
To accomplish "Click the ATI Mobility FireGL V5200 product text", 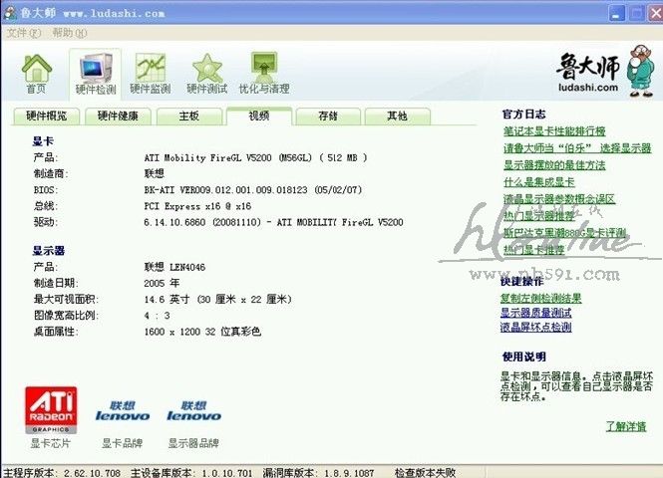I will click(255, 158).
